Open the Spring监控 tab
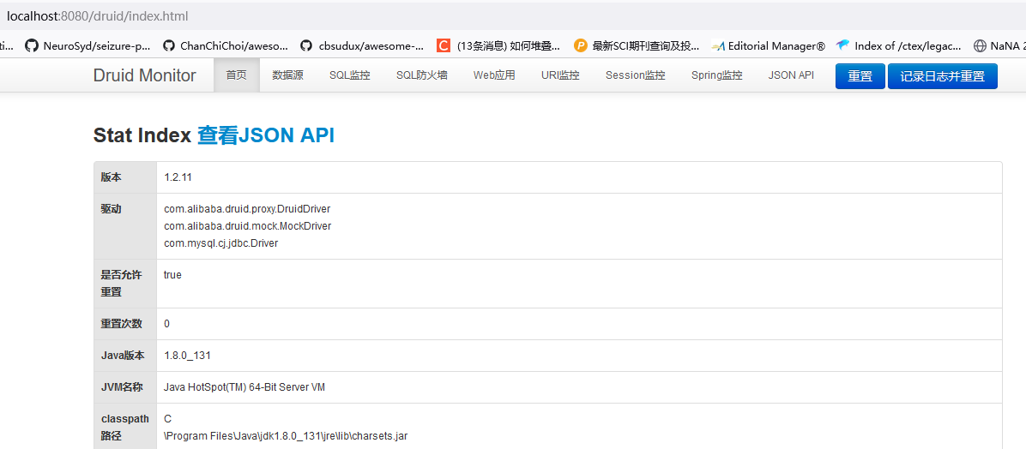The height and width of the screenshot is (449, 1026). click(716, 75)
